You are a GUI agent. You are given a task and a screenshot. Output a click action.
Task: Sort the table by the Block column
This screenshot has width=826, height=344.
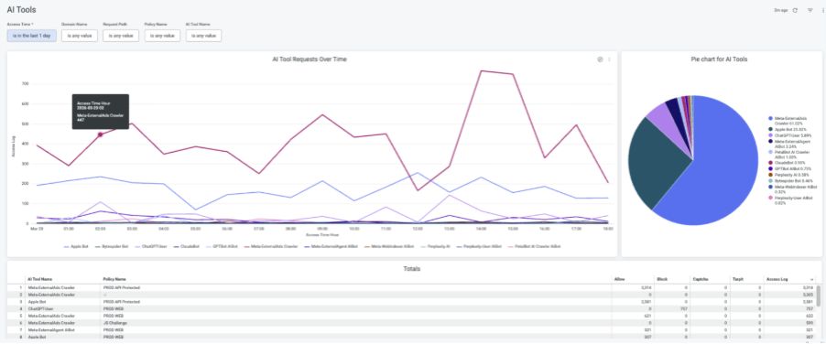663,279
